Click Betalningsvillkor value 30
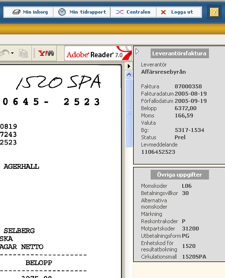This screenshot has height=278, width=225. (x=185, y=193)
